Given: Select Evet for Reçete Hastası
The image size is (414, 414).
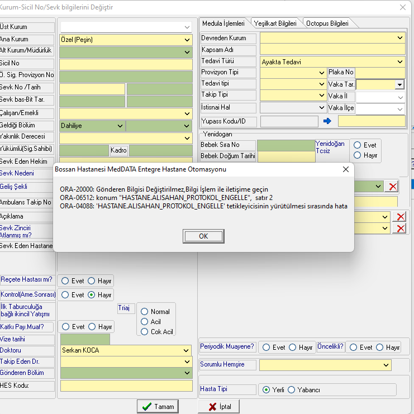Looking at the screenshot, I should pos(65,280).
